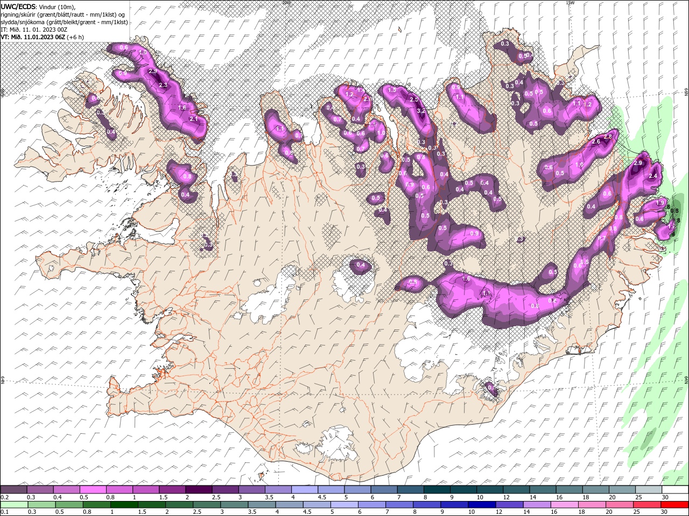This screenshot has height=516, width=689.
Task: Click upper legend swatch between 0.2 and 0.3
Action: point(13,490)
